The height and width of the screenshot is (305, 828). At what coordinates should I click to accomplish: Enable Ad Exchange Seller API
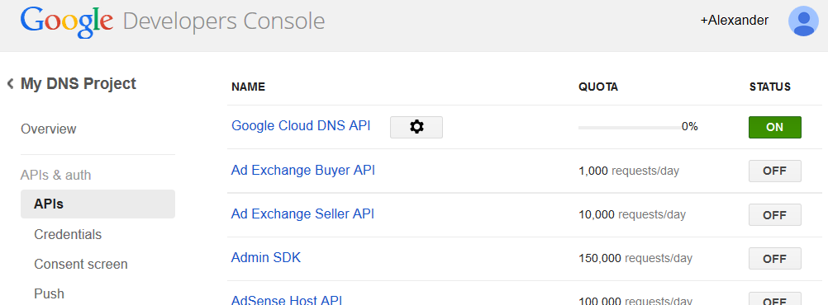point(774,215)
